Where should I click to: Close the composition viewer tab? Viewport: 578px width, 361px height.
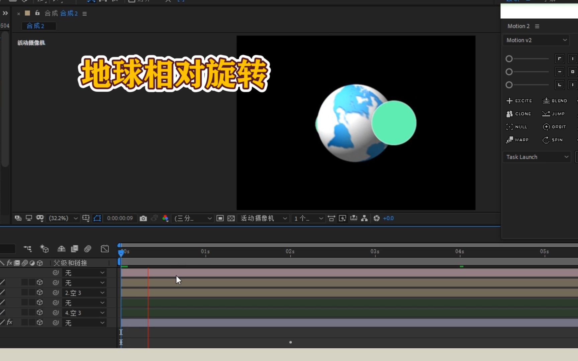coord(18,14)
